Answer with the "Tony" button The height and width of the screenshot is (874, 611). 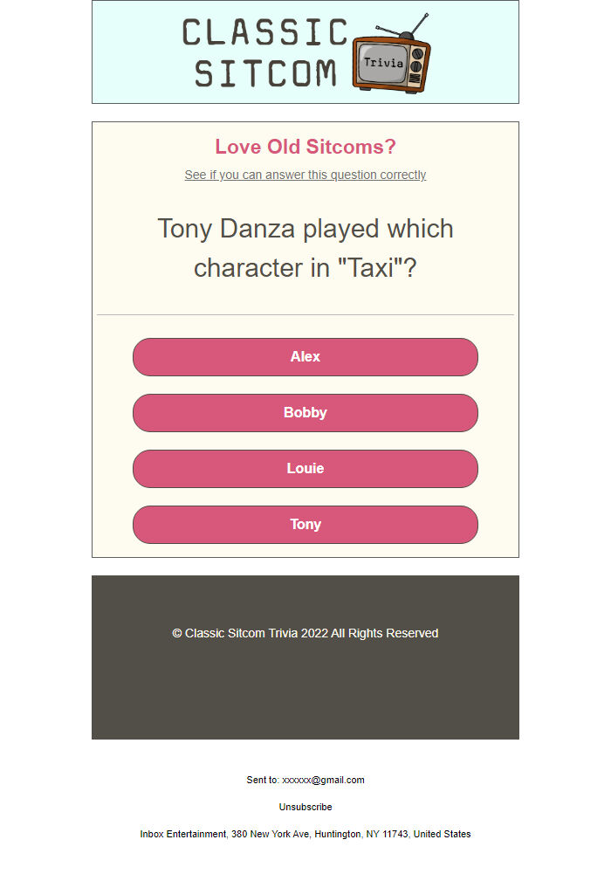(305, 525)
